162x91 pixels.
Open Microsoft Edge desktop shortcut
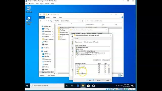29,20
